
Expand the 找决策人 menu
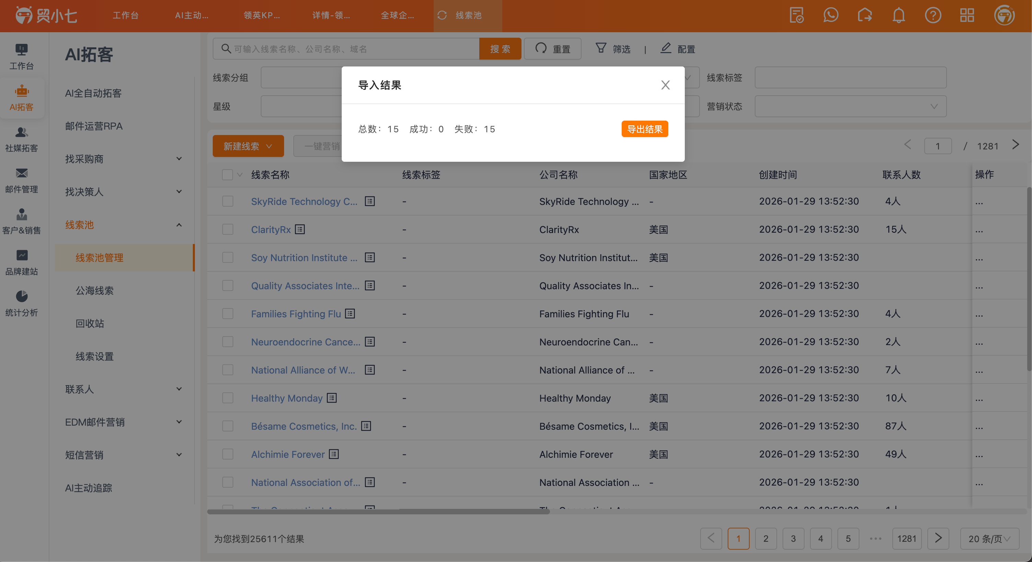coord(179,192)
